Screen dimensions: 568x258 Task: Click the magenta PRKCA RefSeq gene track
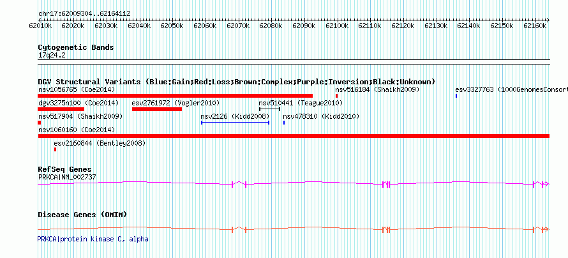(x=294, y=184)
